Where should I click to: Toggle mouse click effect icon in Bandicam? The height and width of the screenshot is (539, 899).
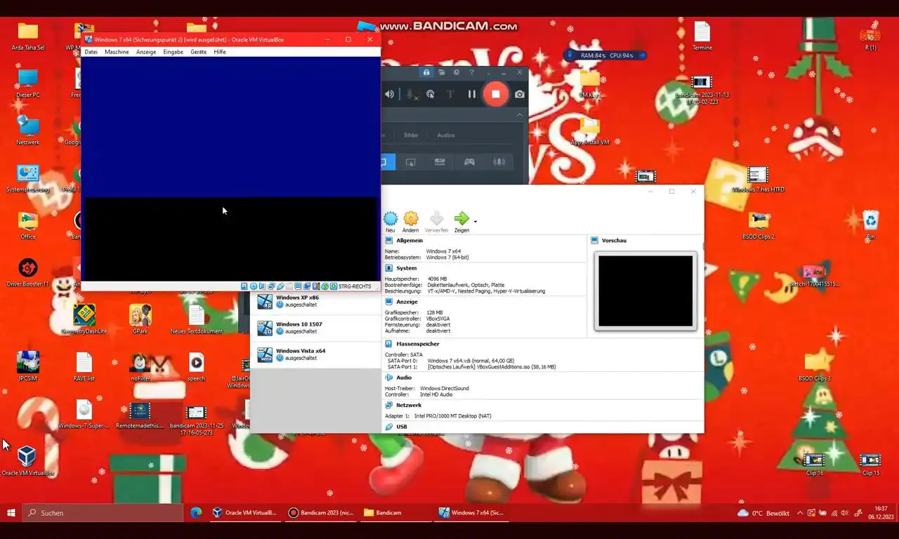coord(431,94)
